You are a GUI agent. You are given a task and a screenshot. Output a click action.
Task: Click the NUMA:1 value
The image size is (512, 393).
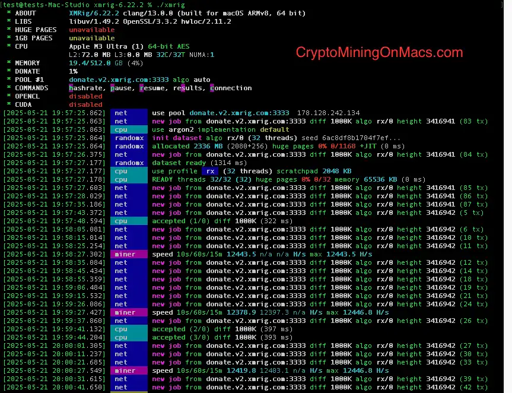click(202, 55)
